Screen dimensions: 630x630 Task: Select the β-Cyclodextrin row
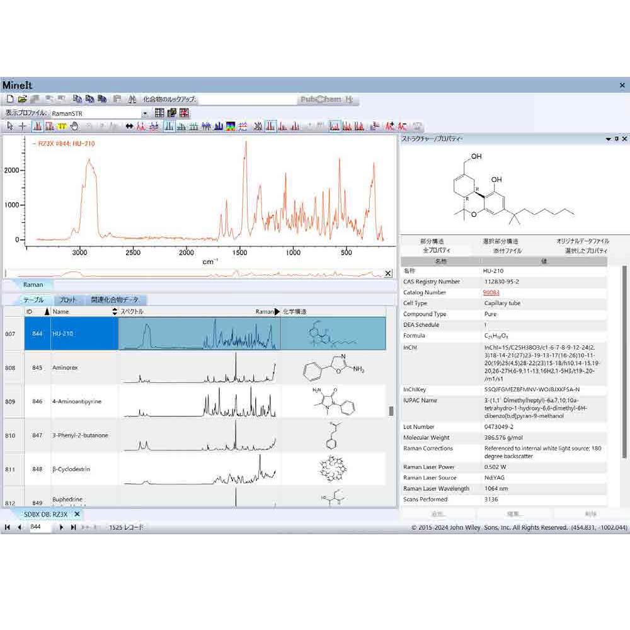click(195, 469)
